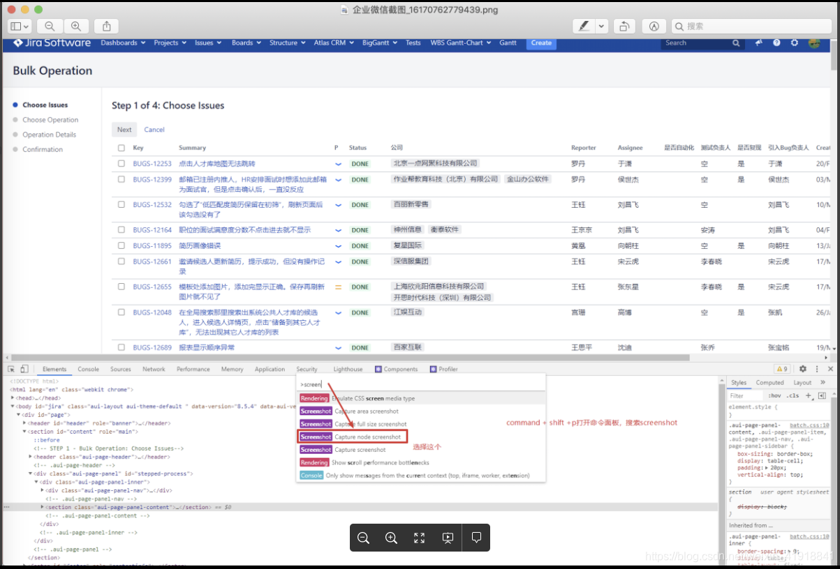
Task: Click the Next button
Action: 124,130
